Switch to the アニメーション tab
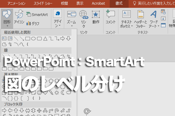The height and width of the screenshot is (116, 175). tap(17, 3)
